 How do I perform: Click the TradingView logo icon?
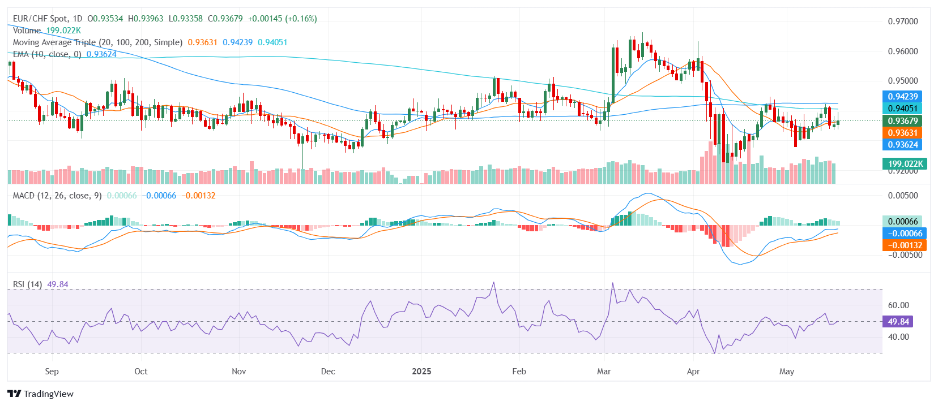[14, 394]
